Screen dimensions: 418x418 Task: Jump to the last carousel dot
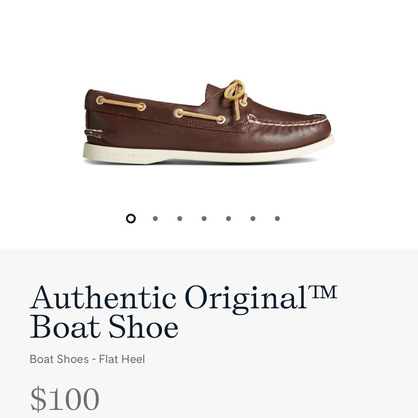tap(276, 218)
